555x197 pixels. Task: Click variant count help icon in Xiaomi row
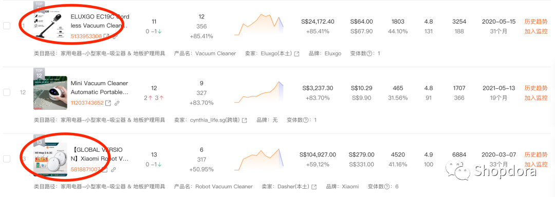pos(387,186)
